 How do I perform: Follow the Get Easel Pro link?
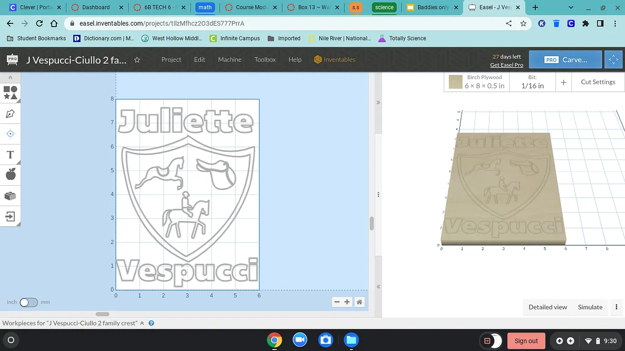point(506,65)
